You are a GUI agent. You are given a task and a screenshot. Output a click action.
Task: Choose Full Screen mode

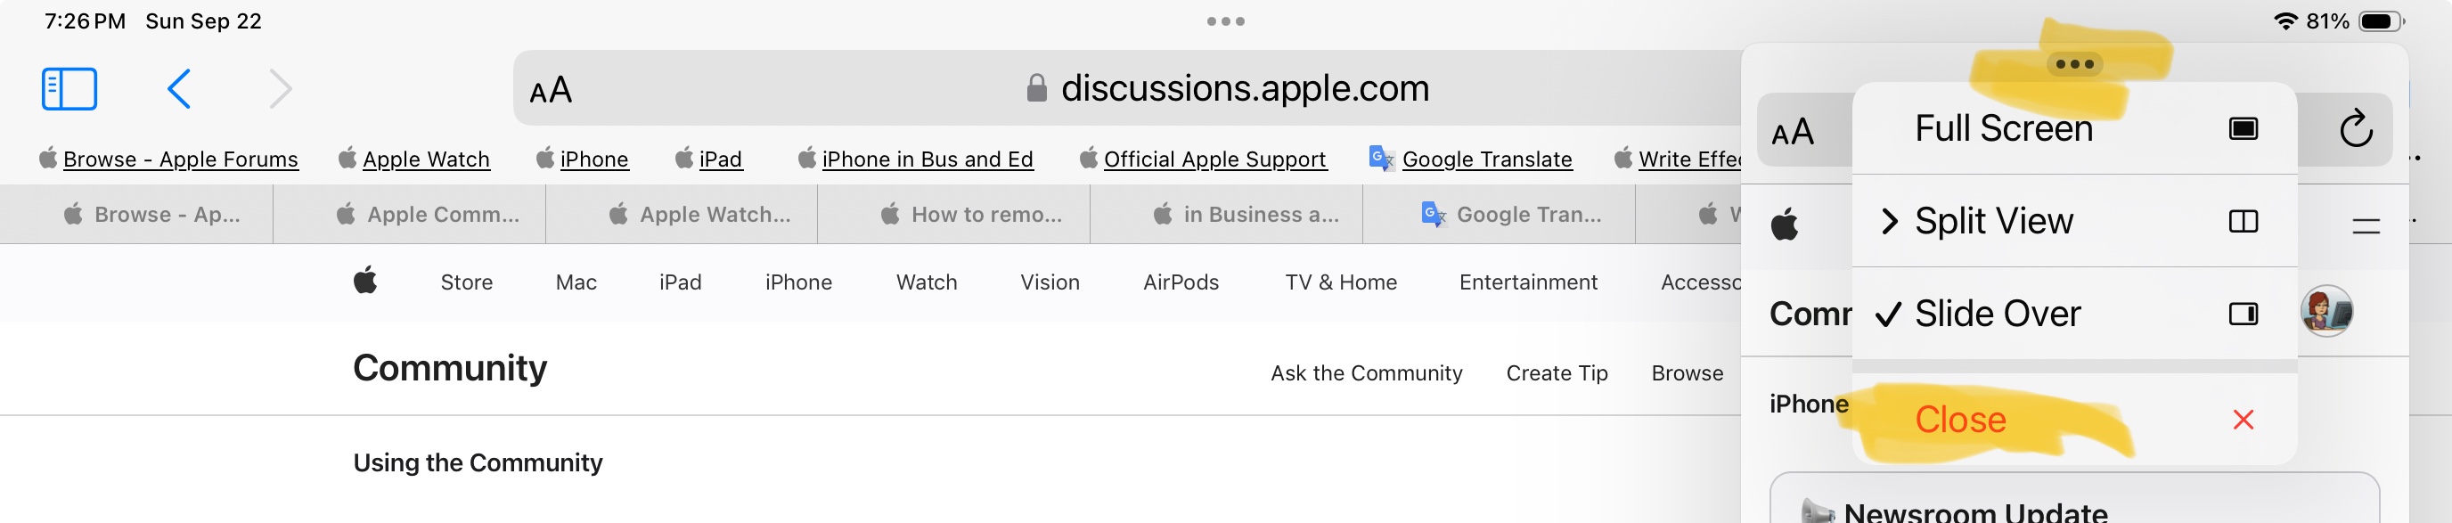[x=2004, y=128]
